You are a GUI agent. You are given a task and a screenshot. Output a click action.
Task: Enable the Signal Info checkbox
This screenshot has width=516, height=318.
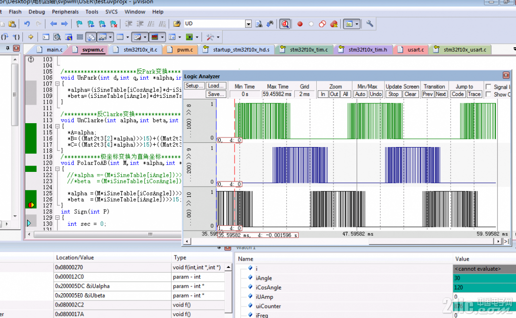click(488, 87)
